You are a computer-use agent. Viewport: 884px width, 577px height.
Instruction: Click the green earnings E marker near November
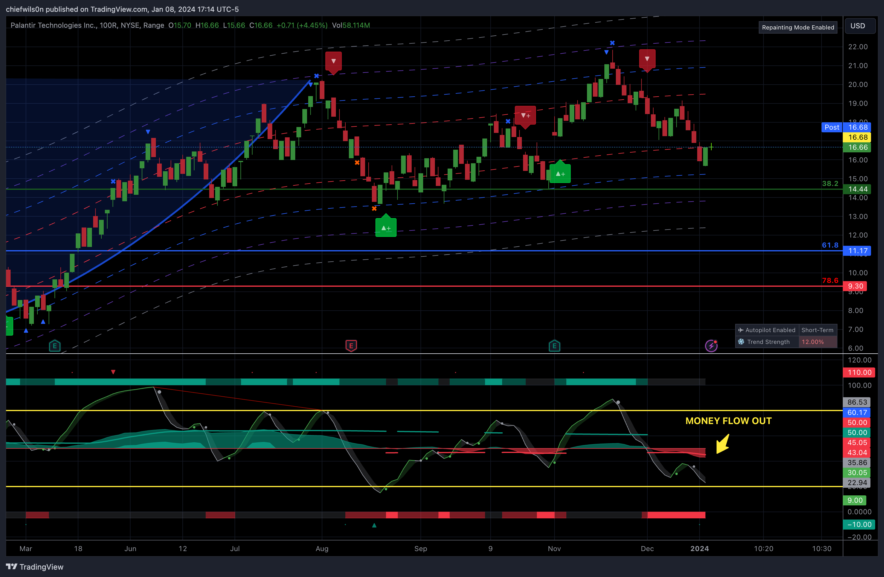click(554, 346)
